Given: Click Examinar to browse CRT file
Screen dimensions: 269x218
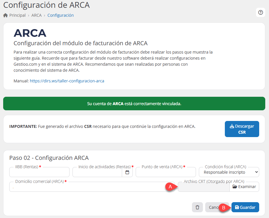Looking at the screenshot, I should 244,187.
